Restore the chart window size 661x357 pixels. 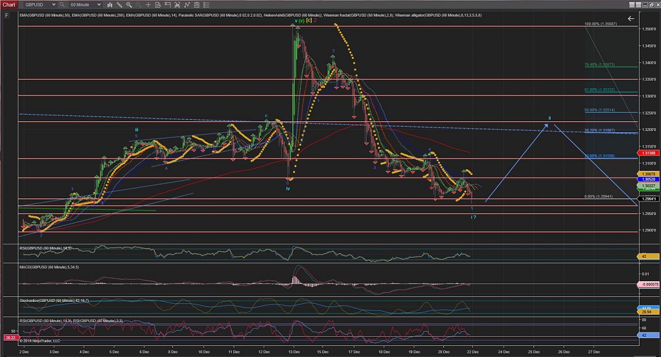tap(652, 5)
